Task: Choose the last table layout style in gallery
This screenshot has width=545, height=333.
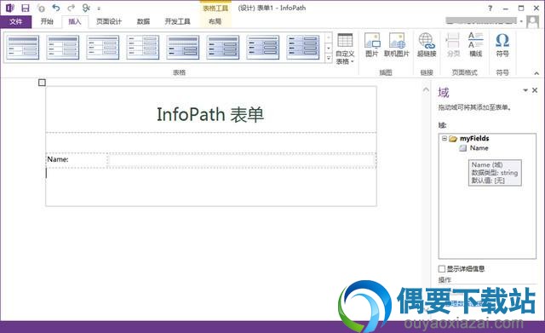Action: pyautogui.click(x=303, y=48)
